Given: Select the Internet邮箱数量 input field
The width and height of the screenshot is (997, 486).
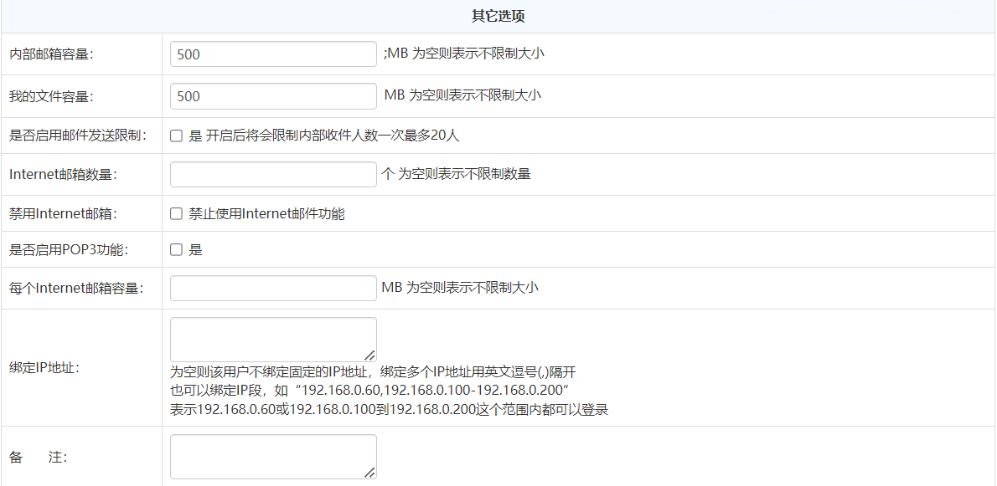Looking at the screenshot, I should point(273,174).
